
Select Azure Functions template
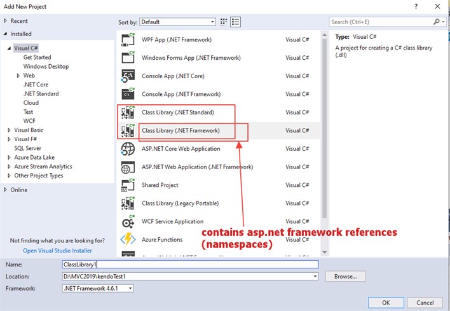coord(219,240)
